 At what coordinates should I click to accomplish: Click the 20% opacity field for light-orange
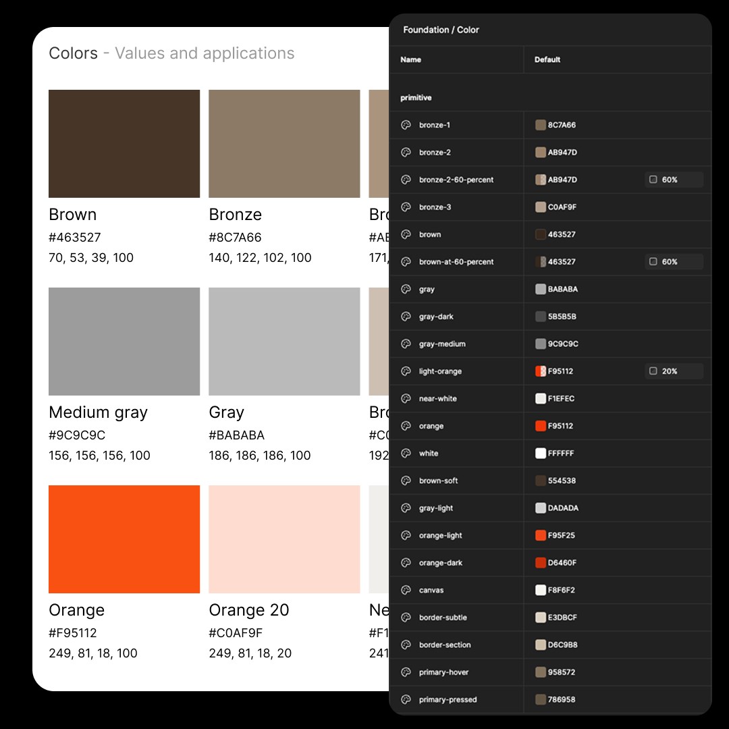coord(674,371)
